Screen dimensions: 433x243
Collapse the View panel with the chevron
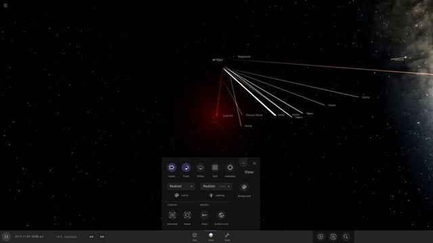pyautogui.click(x=244, y=163)
